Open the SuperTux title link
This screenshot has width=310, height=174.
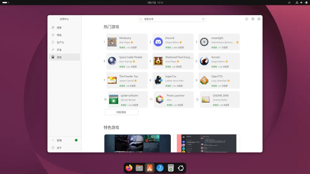point(170,76)
